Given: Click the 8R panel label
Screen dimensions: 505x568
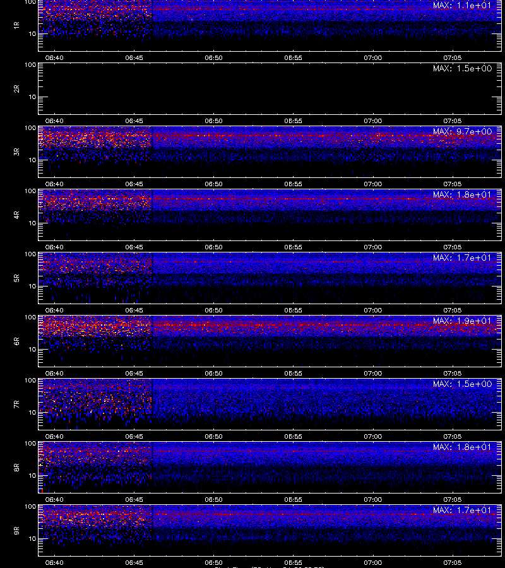Looking at the screenshot, I should 16,467.
